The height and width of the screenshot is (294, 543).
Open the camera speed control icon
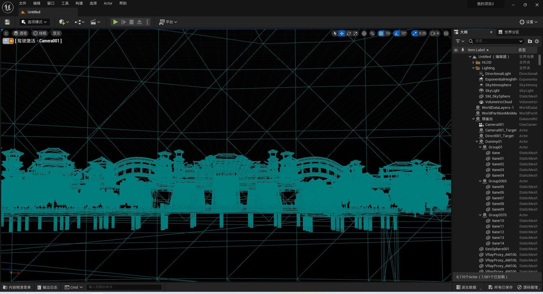coord(434,33)
